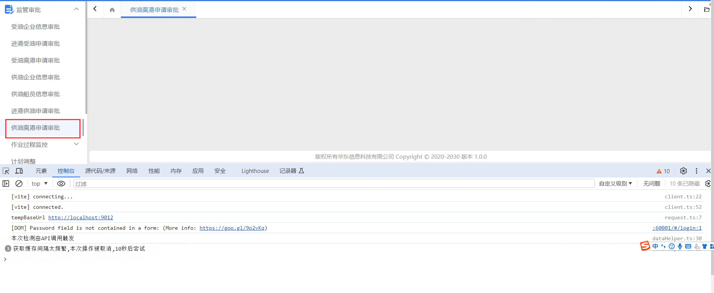Viewport: 714px width, 293px height.
Task: Open console settings gear icon
Action: 708,184
